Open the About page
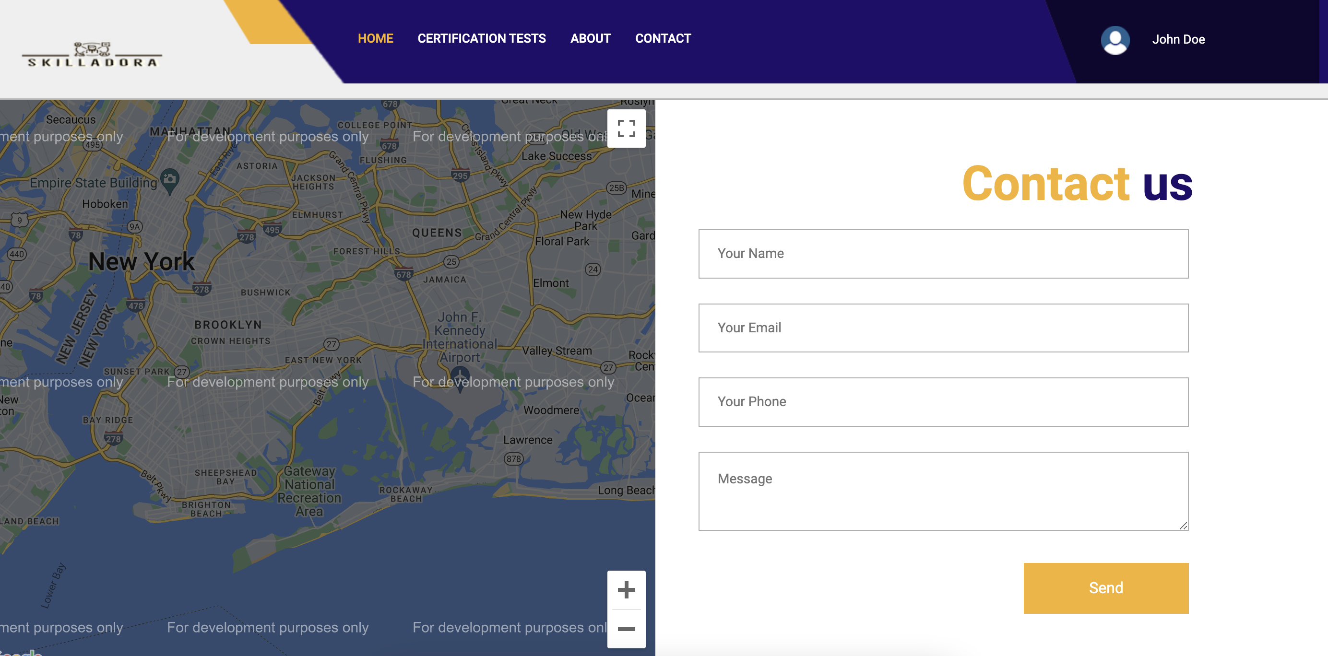This screenshot has width=1328, height=656. point(590,39)
